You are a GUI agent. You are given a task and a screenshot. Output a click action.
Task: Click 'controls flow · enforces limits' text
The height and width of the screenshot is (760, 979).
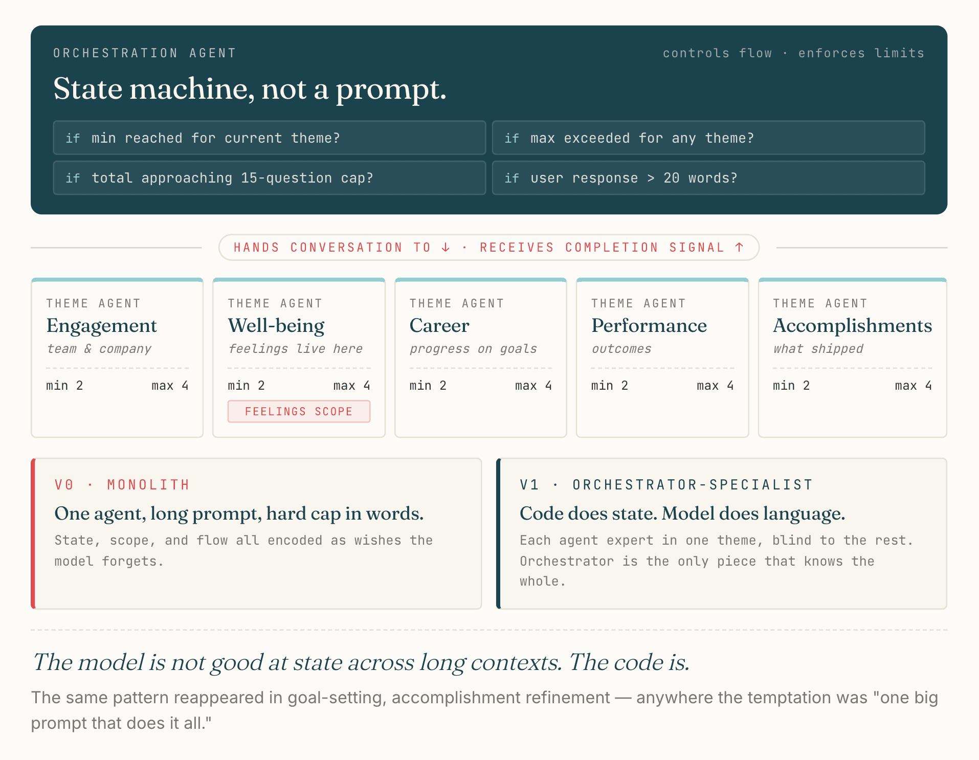[793, 53]
